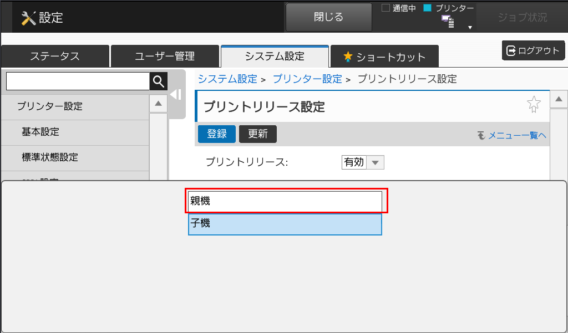Switch to the ユーザー管理 tab
Image resolution: width=568 pixels, height=333 pixels.
tap(165, 57)
